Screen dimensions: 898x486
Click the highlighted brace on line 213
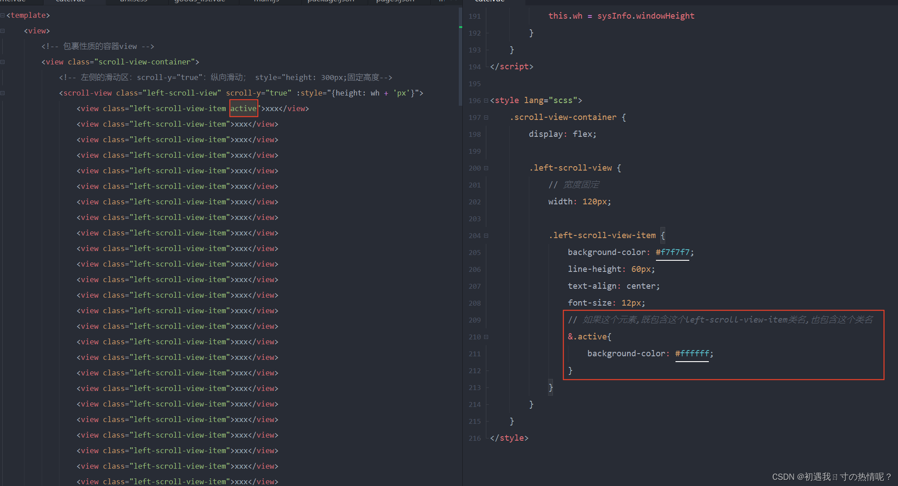click(551, 387)
